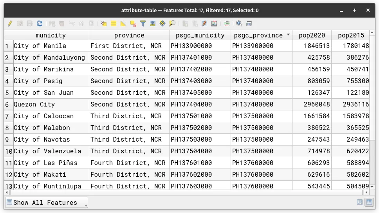
Task: Switch to form view
Action: 360,202
